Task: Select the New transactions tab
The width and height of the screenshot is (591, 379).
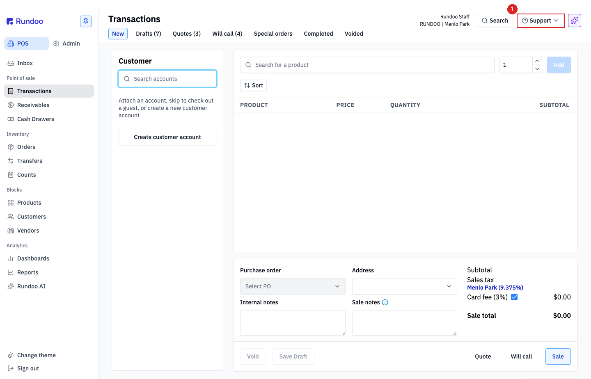Action: pyautogui.click(x=118, y=34)
